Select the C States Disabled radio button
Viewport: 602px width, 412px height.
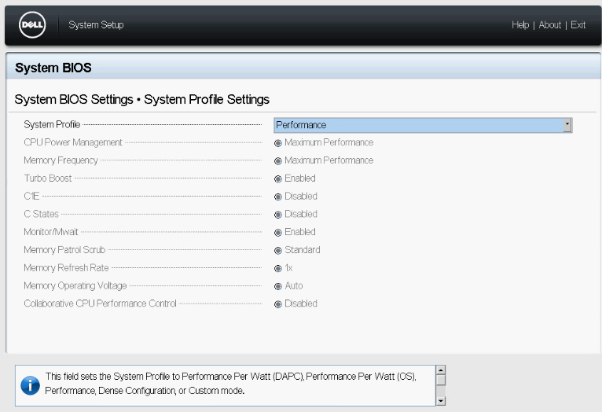pyautogui.click(x=278, y=215)
